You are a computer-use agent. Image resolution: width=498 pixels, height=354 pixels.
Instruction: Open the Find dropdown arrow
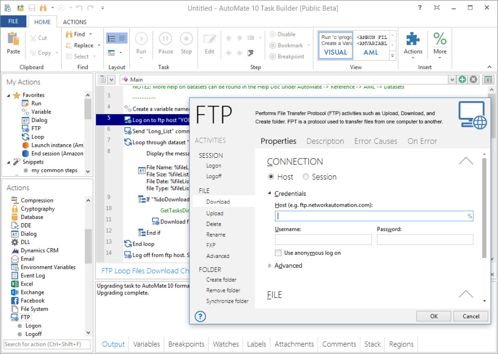[x=90, y=34]
